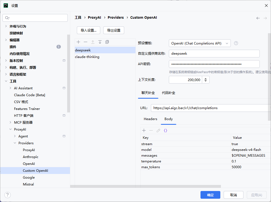Click 导入设置... button

[x=88, y=30]
